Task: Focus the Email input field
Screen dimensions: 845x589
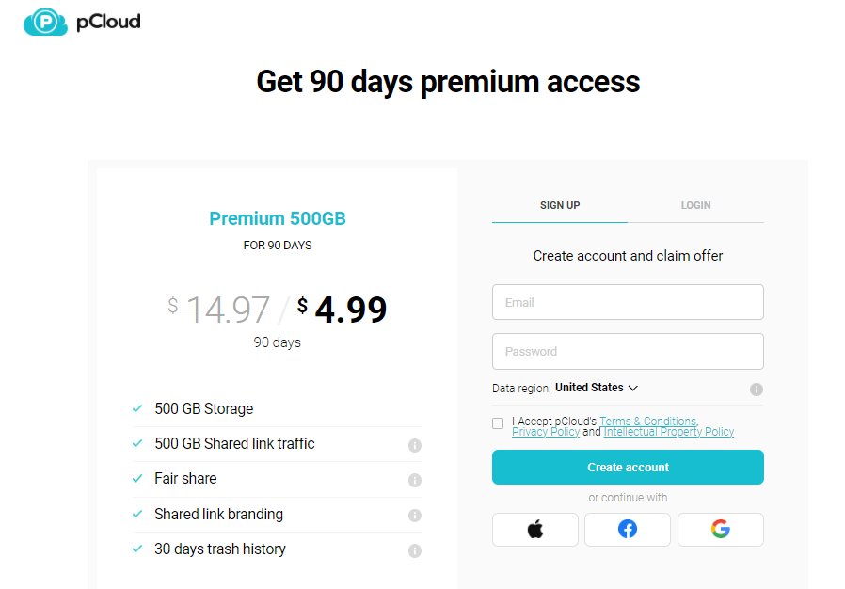Action: [x=628, y=303]
